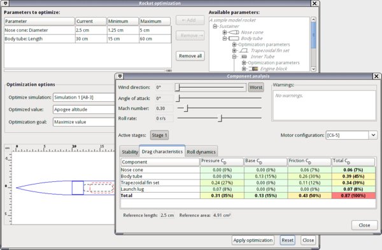Expand the Nose cone tree node

click(224, 32)
